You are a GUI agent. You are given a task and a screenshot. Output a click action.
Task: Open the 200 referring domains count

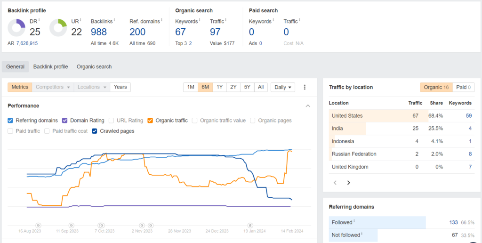click(137, 32)
